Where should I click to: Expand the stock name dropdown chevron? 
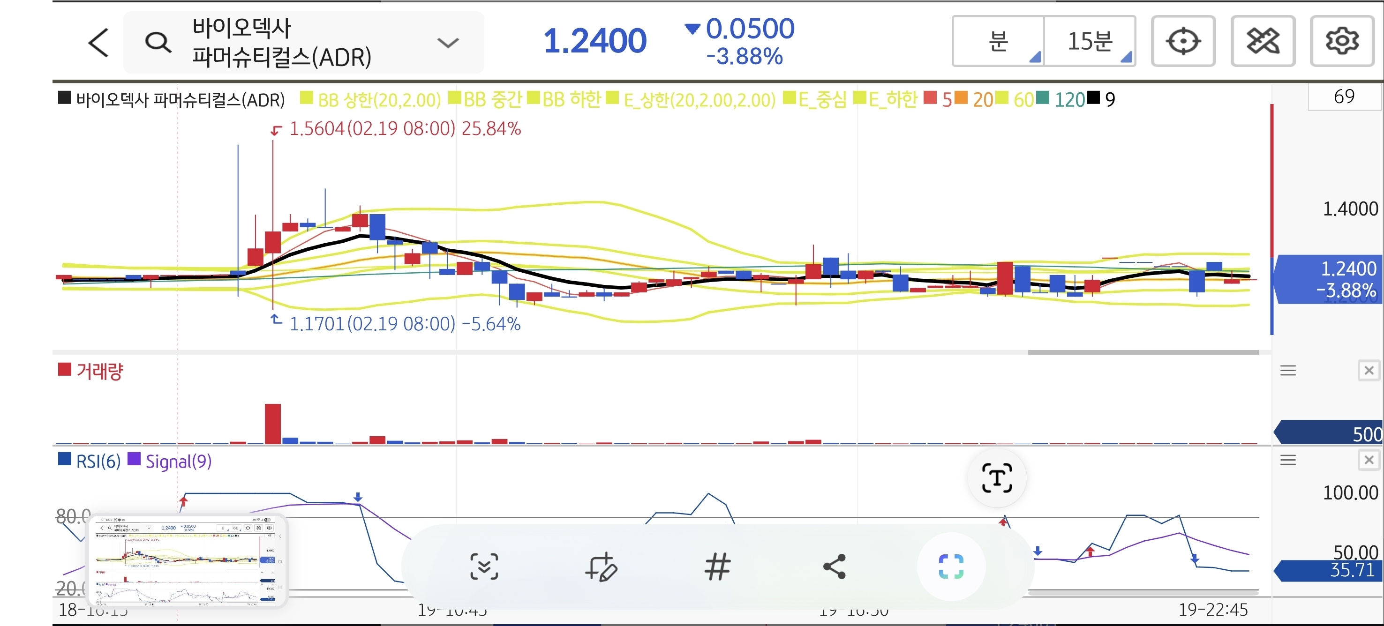(448, 43)
